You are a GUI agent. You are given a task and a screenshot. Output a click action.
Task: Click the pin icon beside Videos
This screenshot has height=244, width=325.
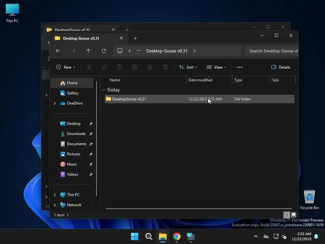pyautogui.click(x=91, y=174)
